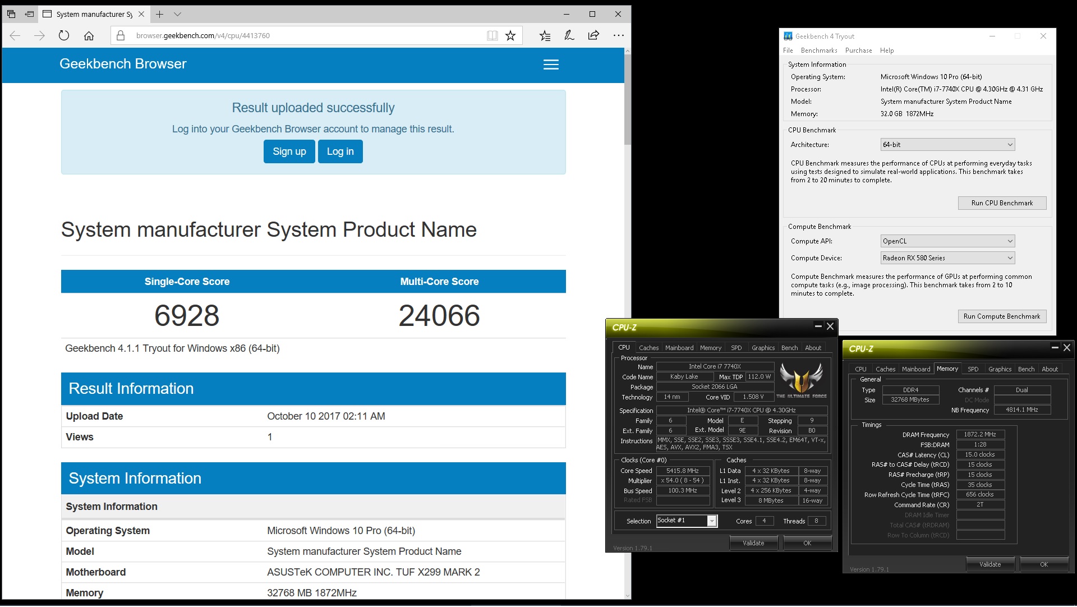Image resolution: width=1077 pixels, height=607 pixels.
Task: Click Run CPU Benchmark
Action: point(1002,203)
